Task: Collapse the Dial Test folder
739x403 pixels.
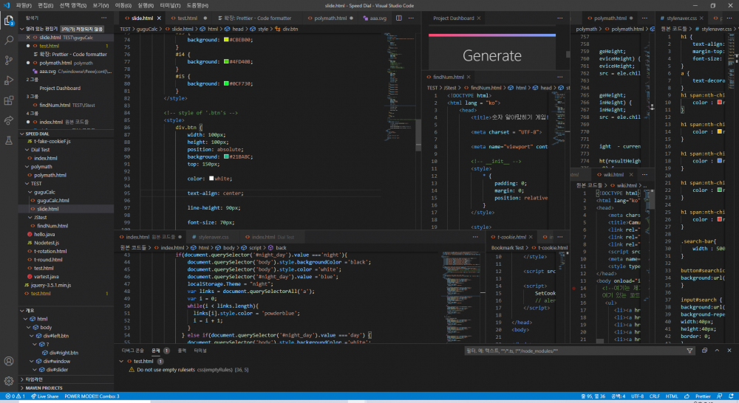Action: pyautogui.click(x=27, y=150)
